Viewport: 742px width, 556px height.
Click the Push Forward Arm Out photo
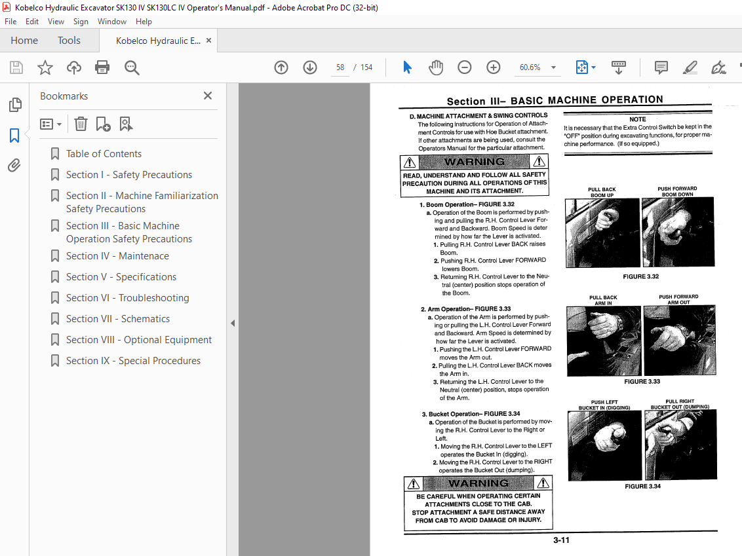pyautogui.click(x=680, y=340)
